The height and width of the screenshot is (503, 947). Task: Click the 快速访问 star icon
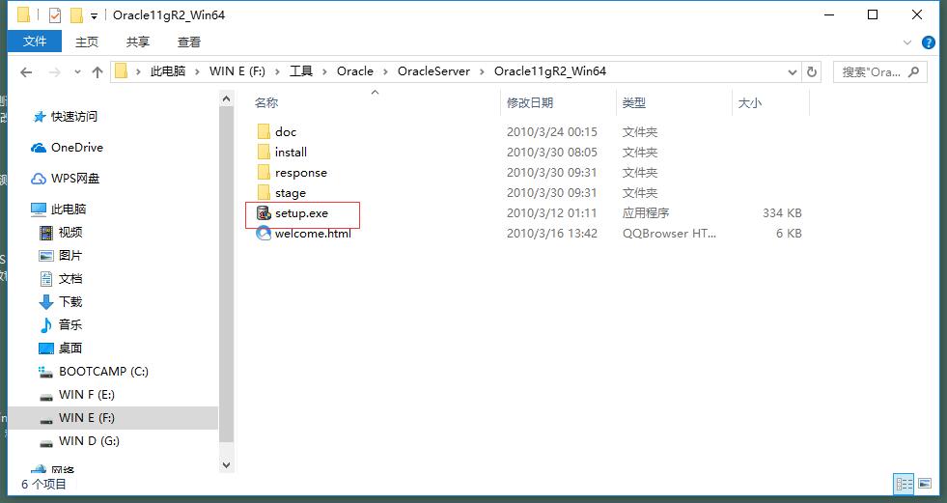[40, 117]
